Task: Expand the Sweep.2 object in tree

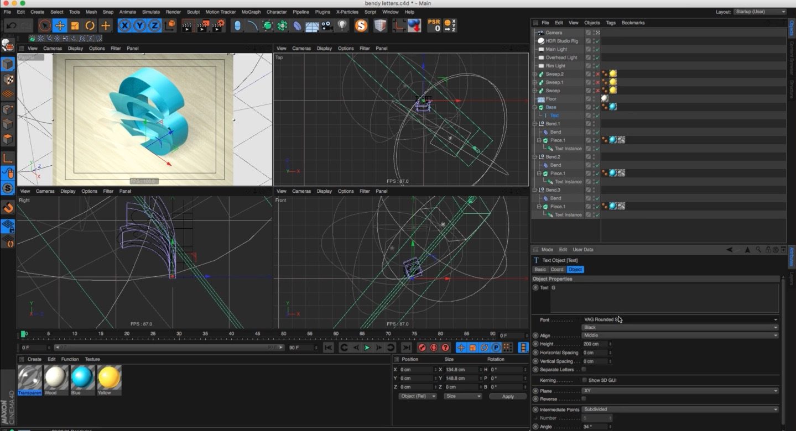Action: pyautogui.click(x=535, y=74)
